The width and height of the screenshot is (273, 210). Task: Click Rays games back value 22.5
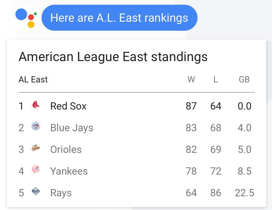click(244, 193)
